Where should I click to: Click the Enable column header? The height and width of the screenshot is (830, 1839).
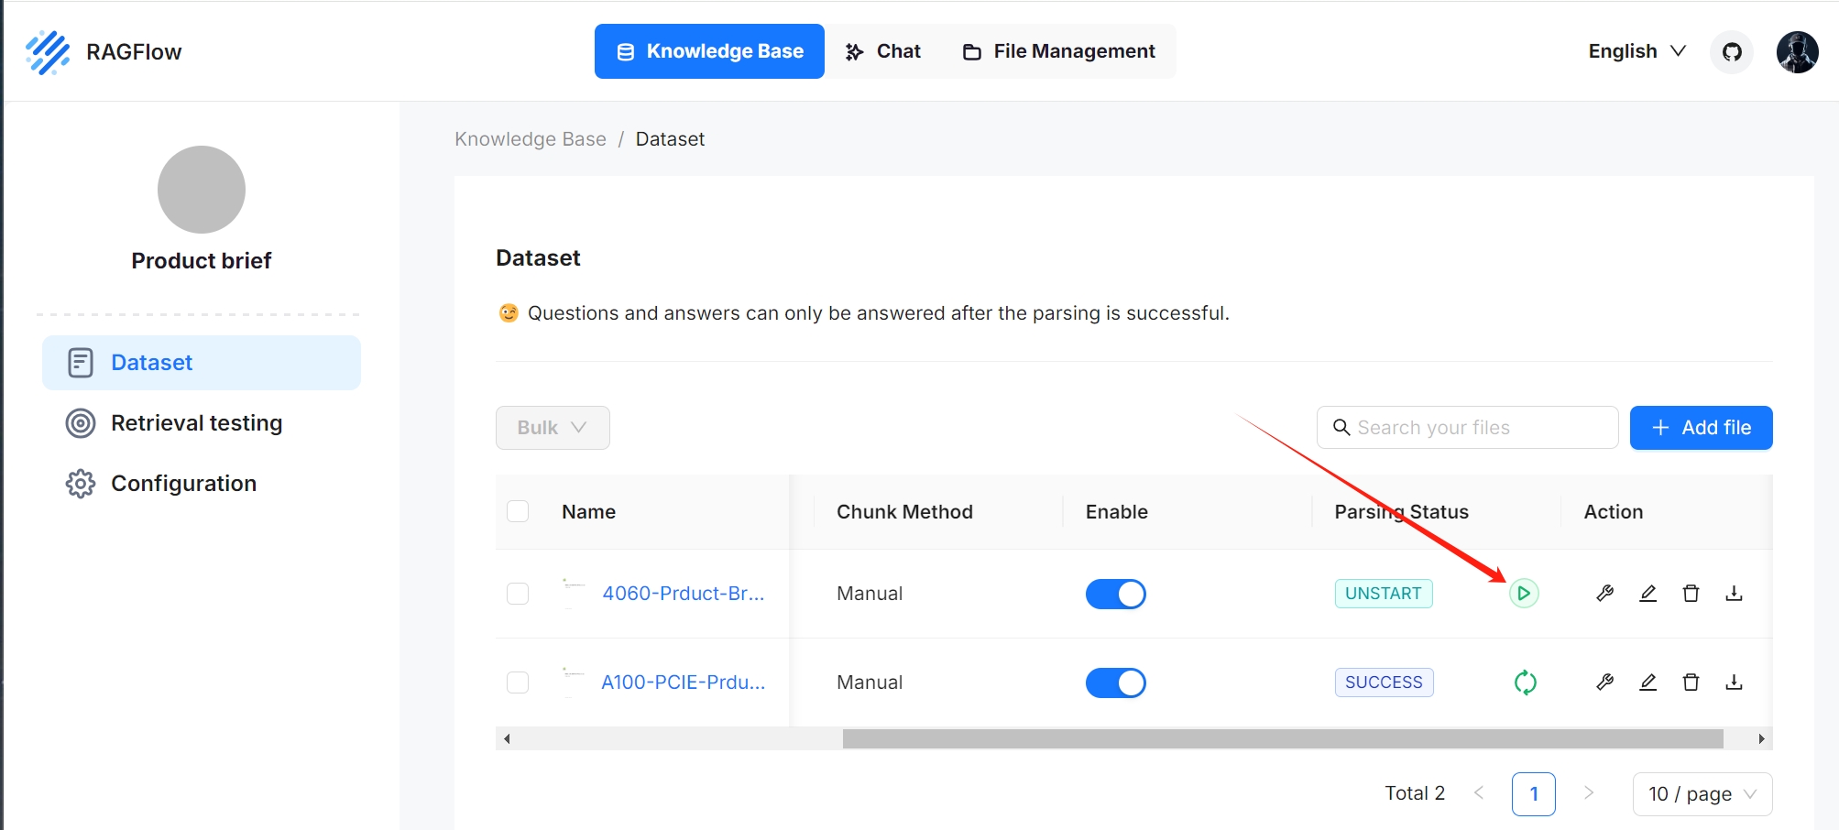tap(1116, 512)
